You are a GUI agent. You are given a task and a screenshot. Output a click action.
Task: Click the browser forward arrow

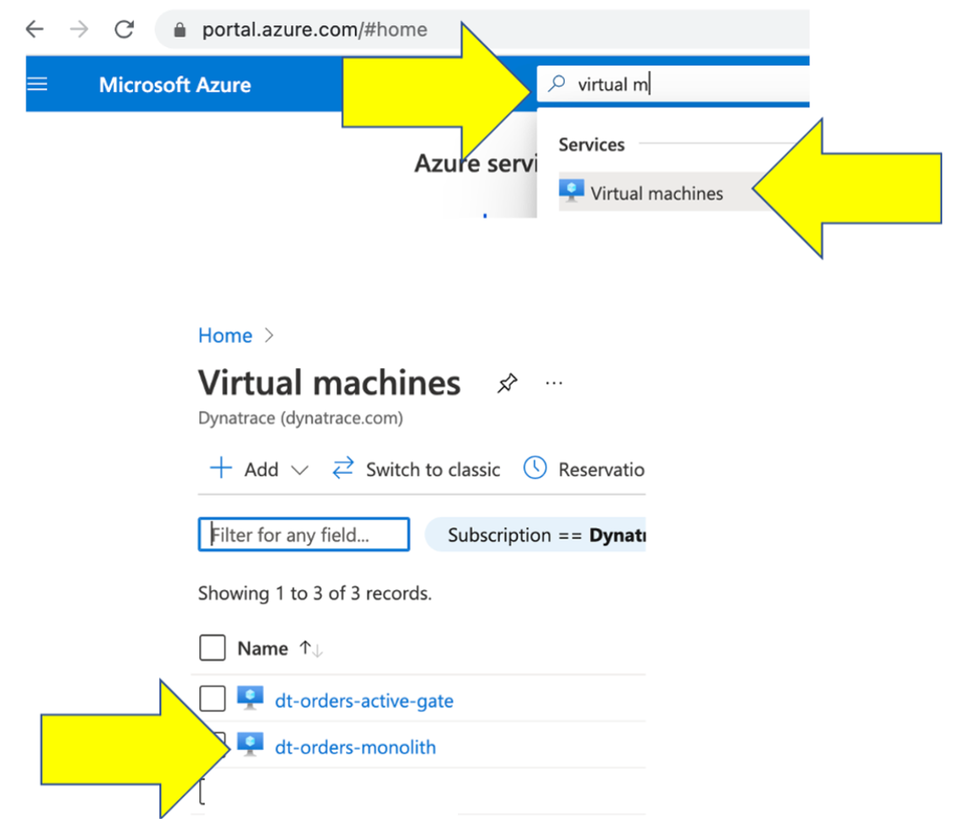pyautogui.click(x=80, y=30)
